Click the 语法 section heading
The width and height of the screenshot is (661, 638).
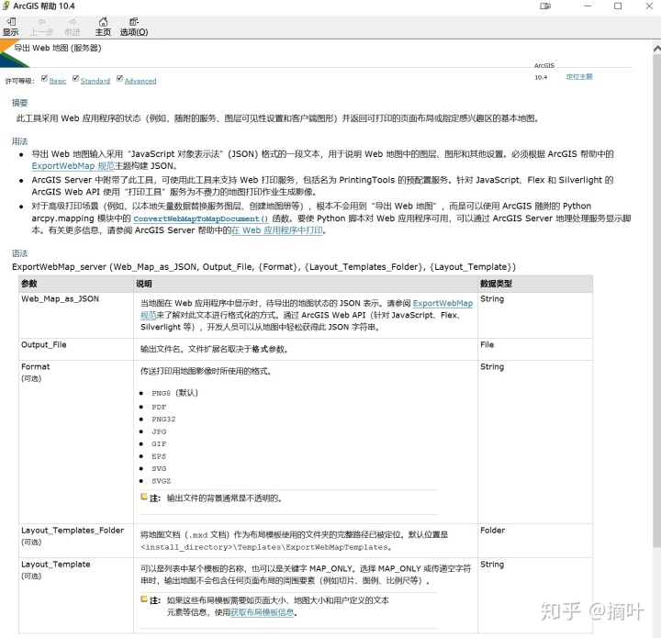point(20,253)
